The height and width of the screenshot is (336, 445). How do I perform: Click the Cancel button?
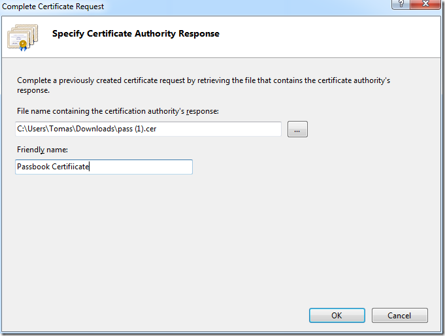pos(400,315)
